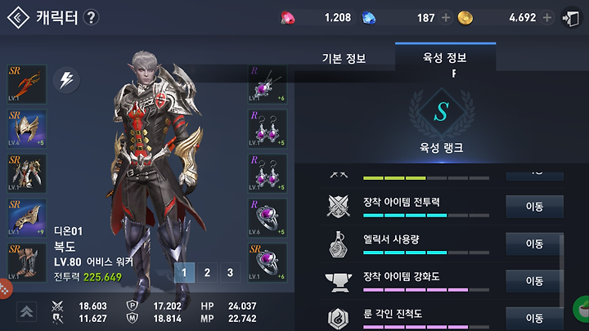
Task: Go back using the diamond arrow icon
Action: tap(18, 18)
